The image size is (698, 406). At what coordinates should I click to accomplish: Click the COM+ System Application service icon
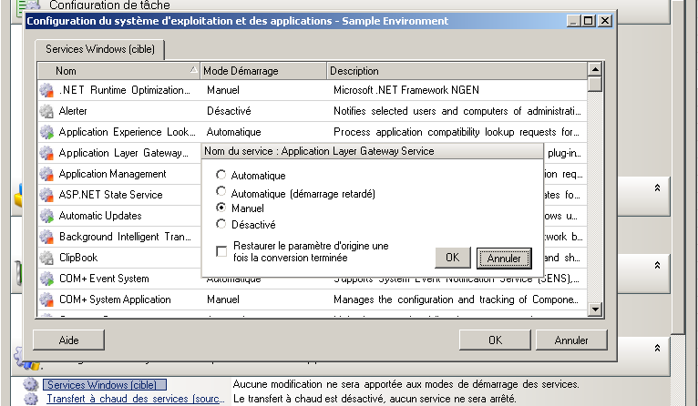46,299
